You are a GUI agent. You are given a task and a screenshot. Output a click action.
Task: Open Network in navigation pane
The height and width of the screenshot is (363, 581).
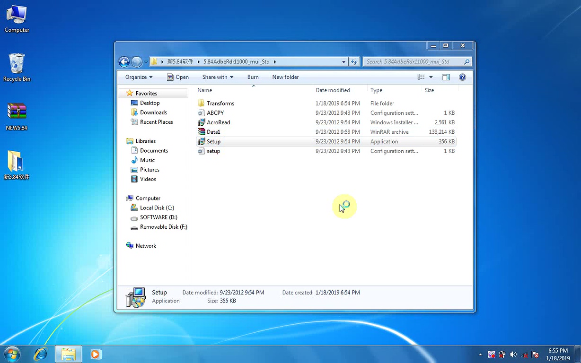[x=145, y=246]
